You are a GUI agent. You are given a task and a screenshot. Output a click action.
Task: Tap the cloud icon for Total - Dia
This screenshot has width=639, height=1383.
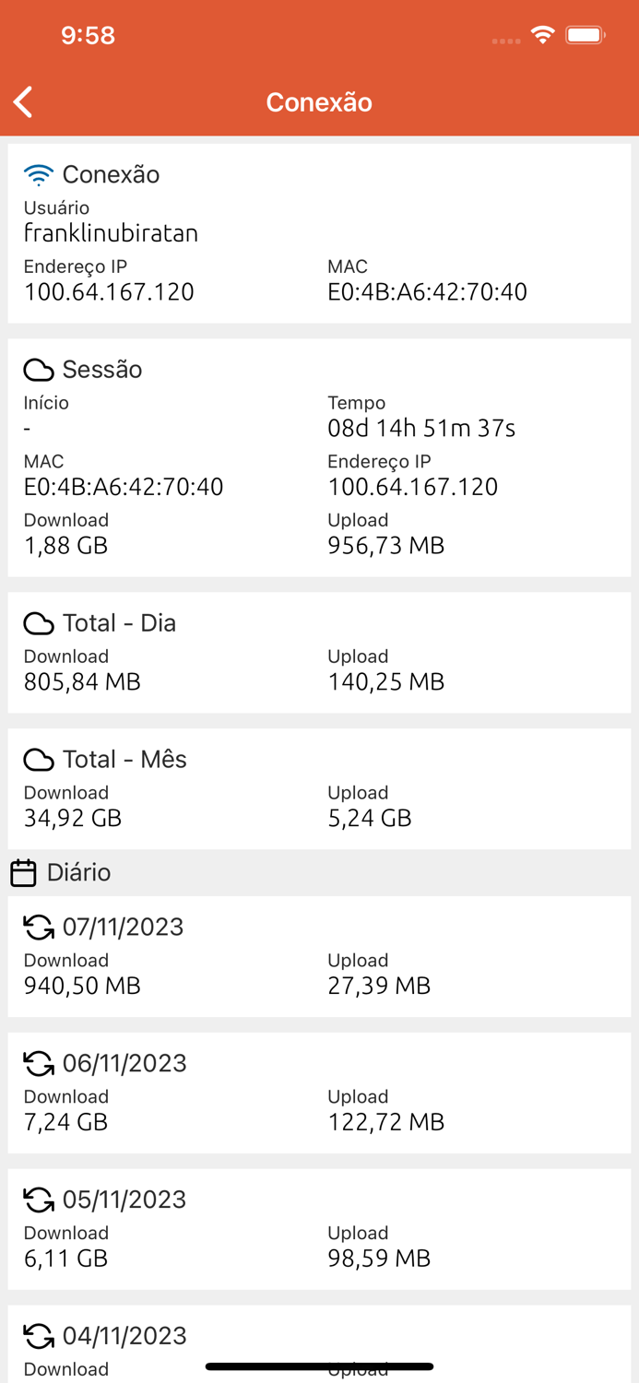[x=39, y=623]
